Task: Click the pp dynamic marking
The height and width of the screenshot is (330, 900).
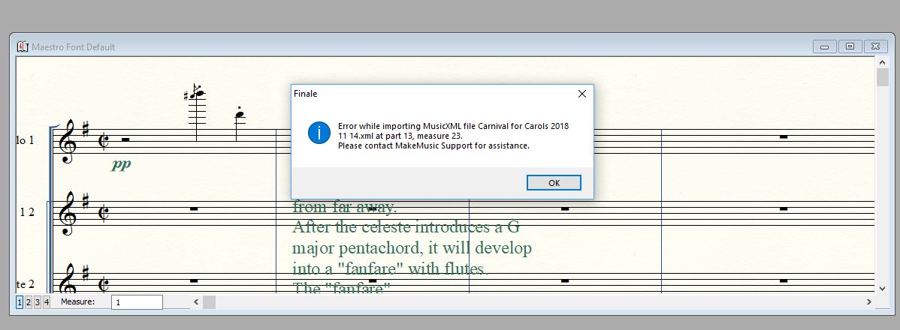Action: (x=120, y=164)
